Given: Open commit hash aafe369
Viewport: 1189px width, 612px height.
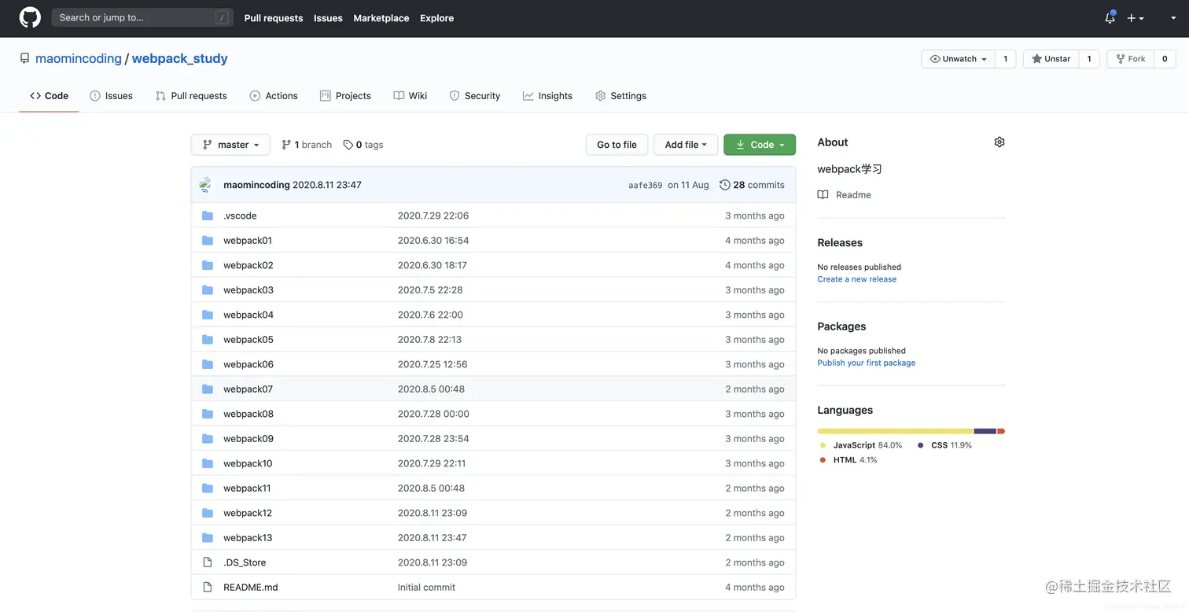Looking at the screenshot, I should click(x=645, y=186).
